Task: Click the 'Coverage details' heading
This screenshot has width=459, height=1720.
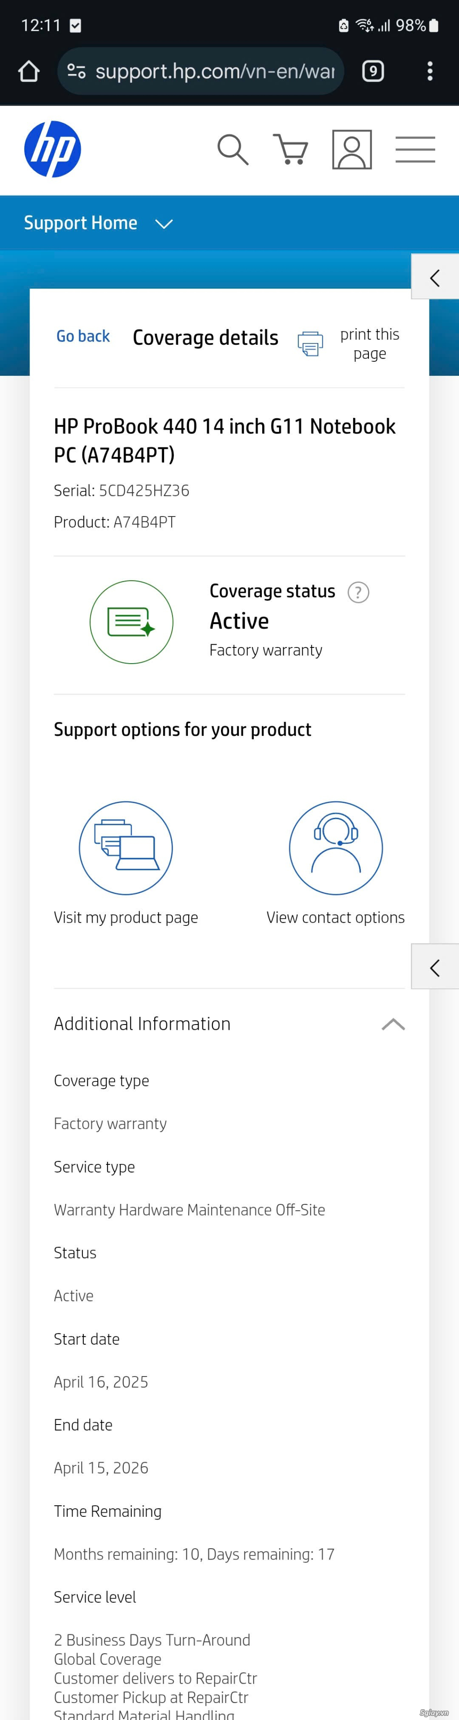Action: [x=205, y=338]
